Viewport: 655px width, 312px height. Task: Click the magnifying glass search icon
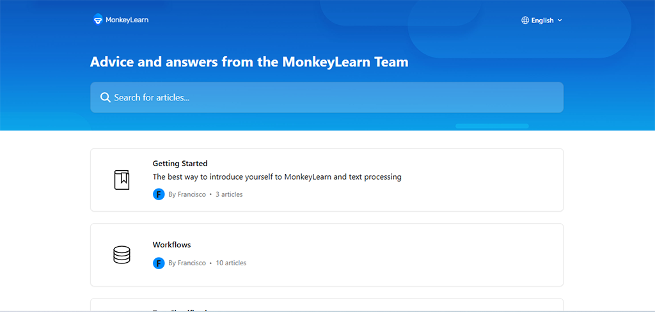[x=106, y=97]
